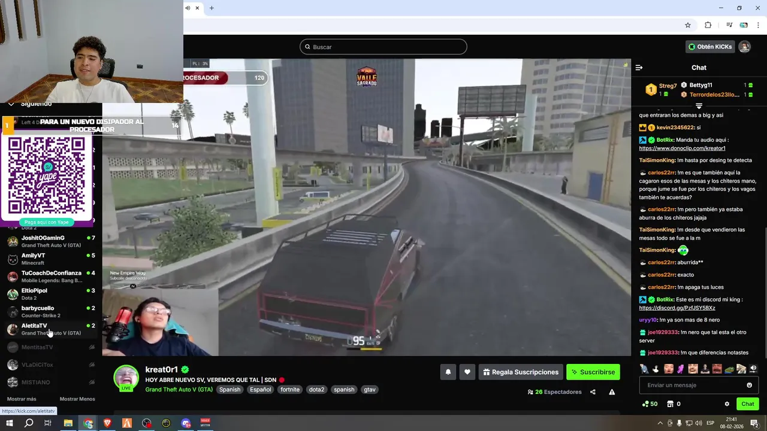767x431 pixels.
Task: Report the stream via warning triangle icon
Action: [612, 392]
